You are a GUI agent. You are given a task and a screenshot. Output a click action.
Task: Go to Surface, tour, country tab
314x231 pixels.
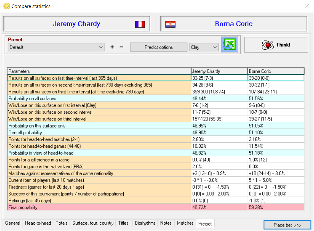[93, 223]
